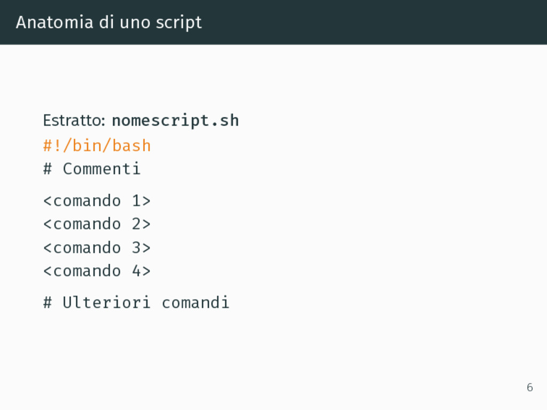This screenshot has width=547, height=410.
Task: Click the orange shebang line #!/bin/bash
Action: point(97,145)
